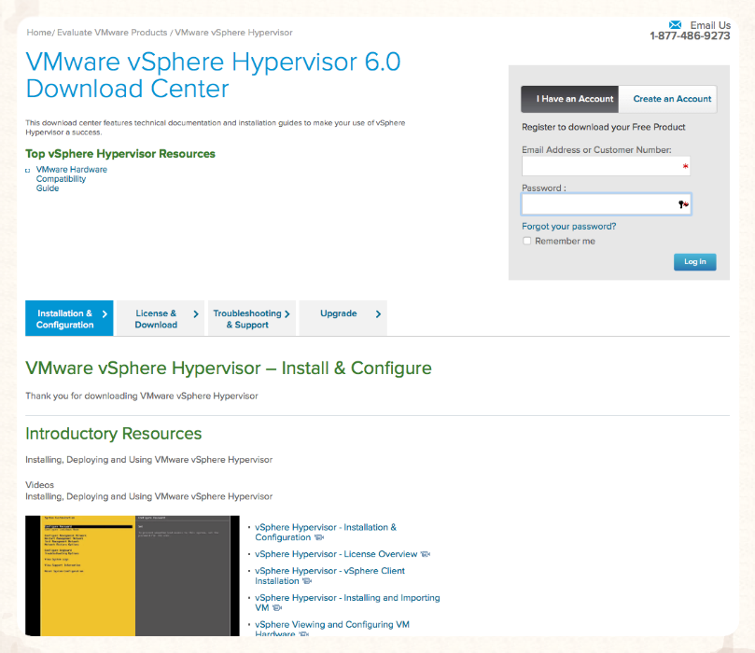
Task: Click chevron on Troubleshooting & Support tab
Action: pos(287,314)
